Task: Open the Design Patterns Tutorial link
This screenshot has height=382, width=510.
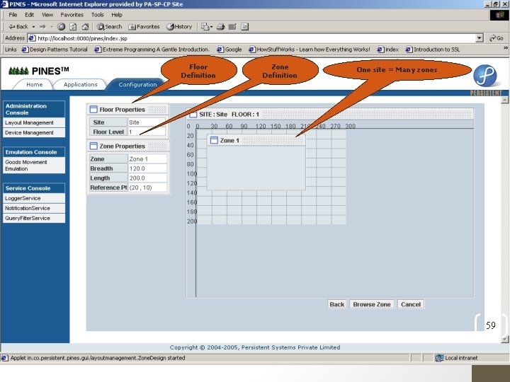Action: [55, 50]
